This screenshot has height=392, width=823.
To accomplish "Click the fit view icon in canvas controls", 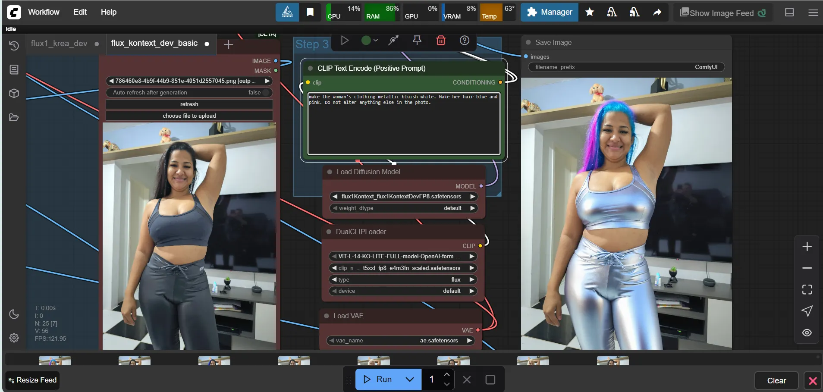I will pos(807,289).
